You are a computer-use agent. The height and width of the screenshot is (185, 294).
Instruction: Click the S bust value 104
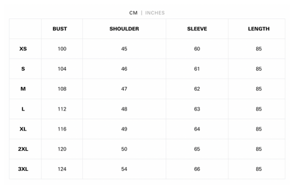tap(62, 69)
